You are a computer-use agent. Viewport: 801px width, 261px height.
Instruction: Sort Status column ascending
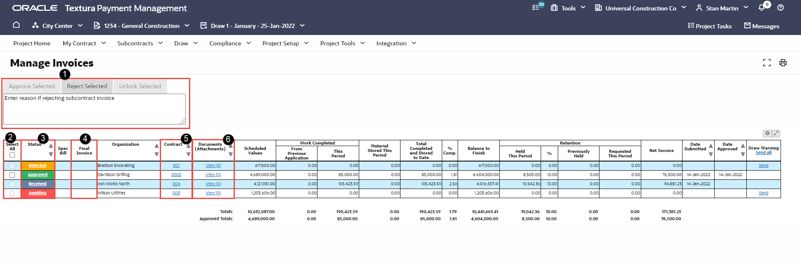point(51,146)
